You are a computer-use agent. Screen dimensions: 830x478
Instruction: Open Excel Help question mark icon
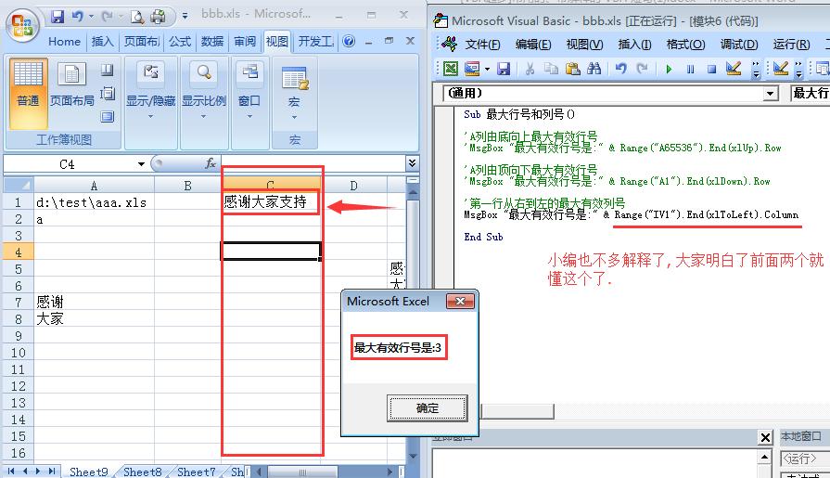(x=349, y=41)
